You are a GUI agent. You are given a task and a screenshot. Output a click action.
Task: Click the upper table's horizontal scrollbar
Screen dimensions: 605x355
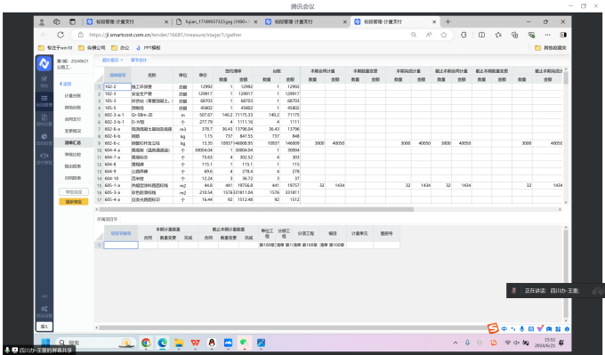pos(256,209)
